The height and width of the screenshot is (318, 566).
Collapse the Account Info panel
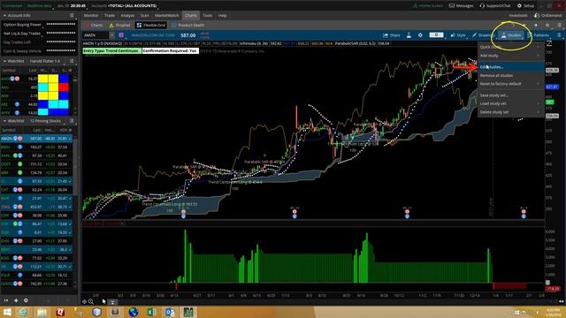tap(4, 16)
